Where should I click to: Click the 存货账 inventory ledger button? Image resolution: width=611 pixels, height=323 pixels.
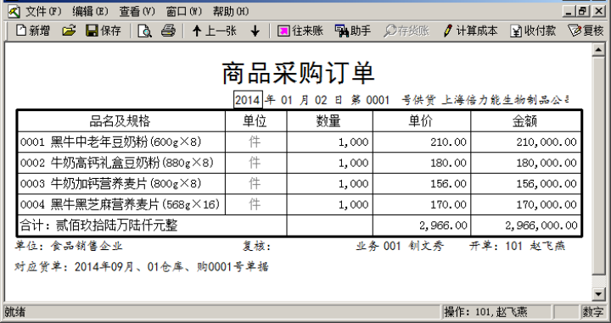406,31
